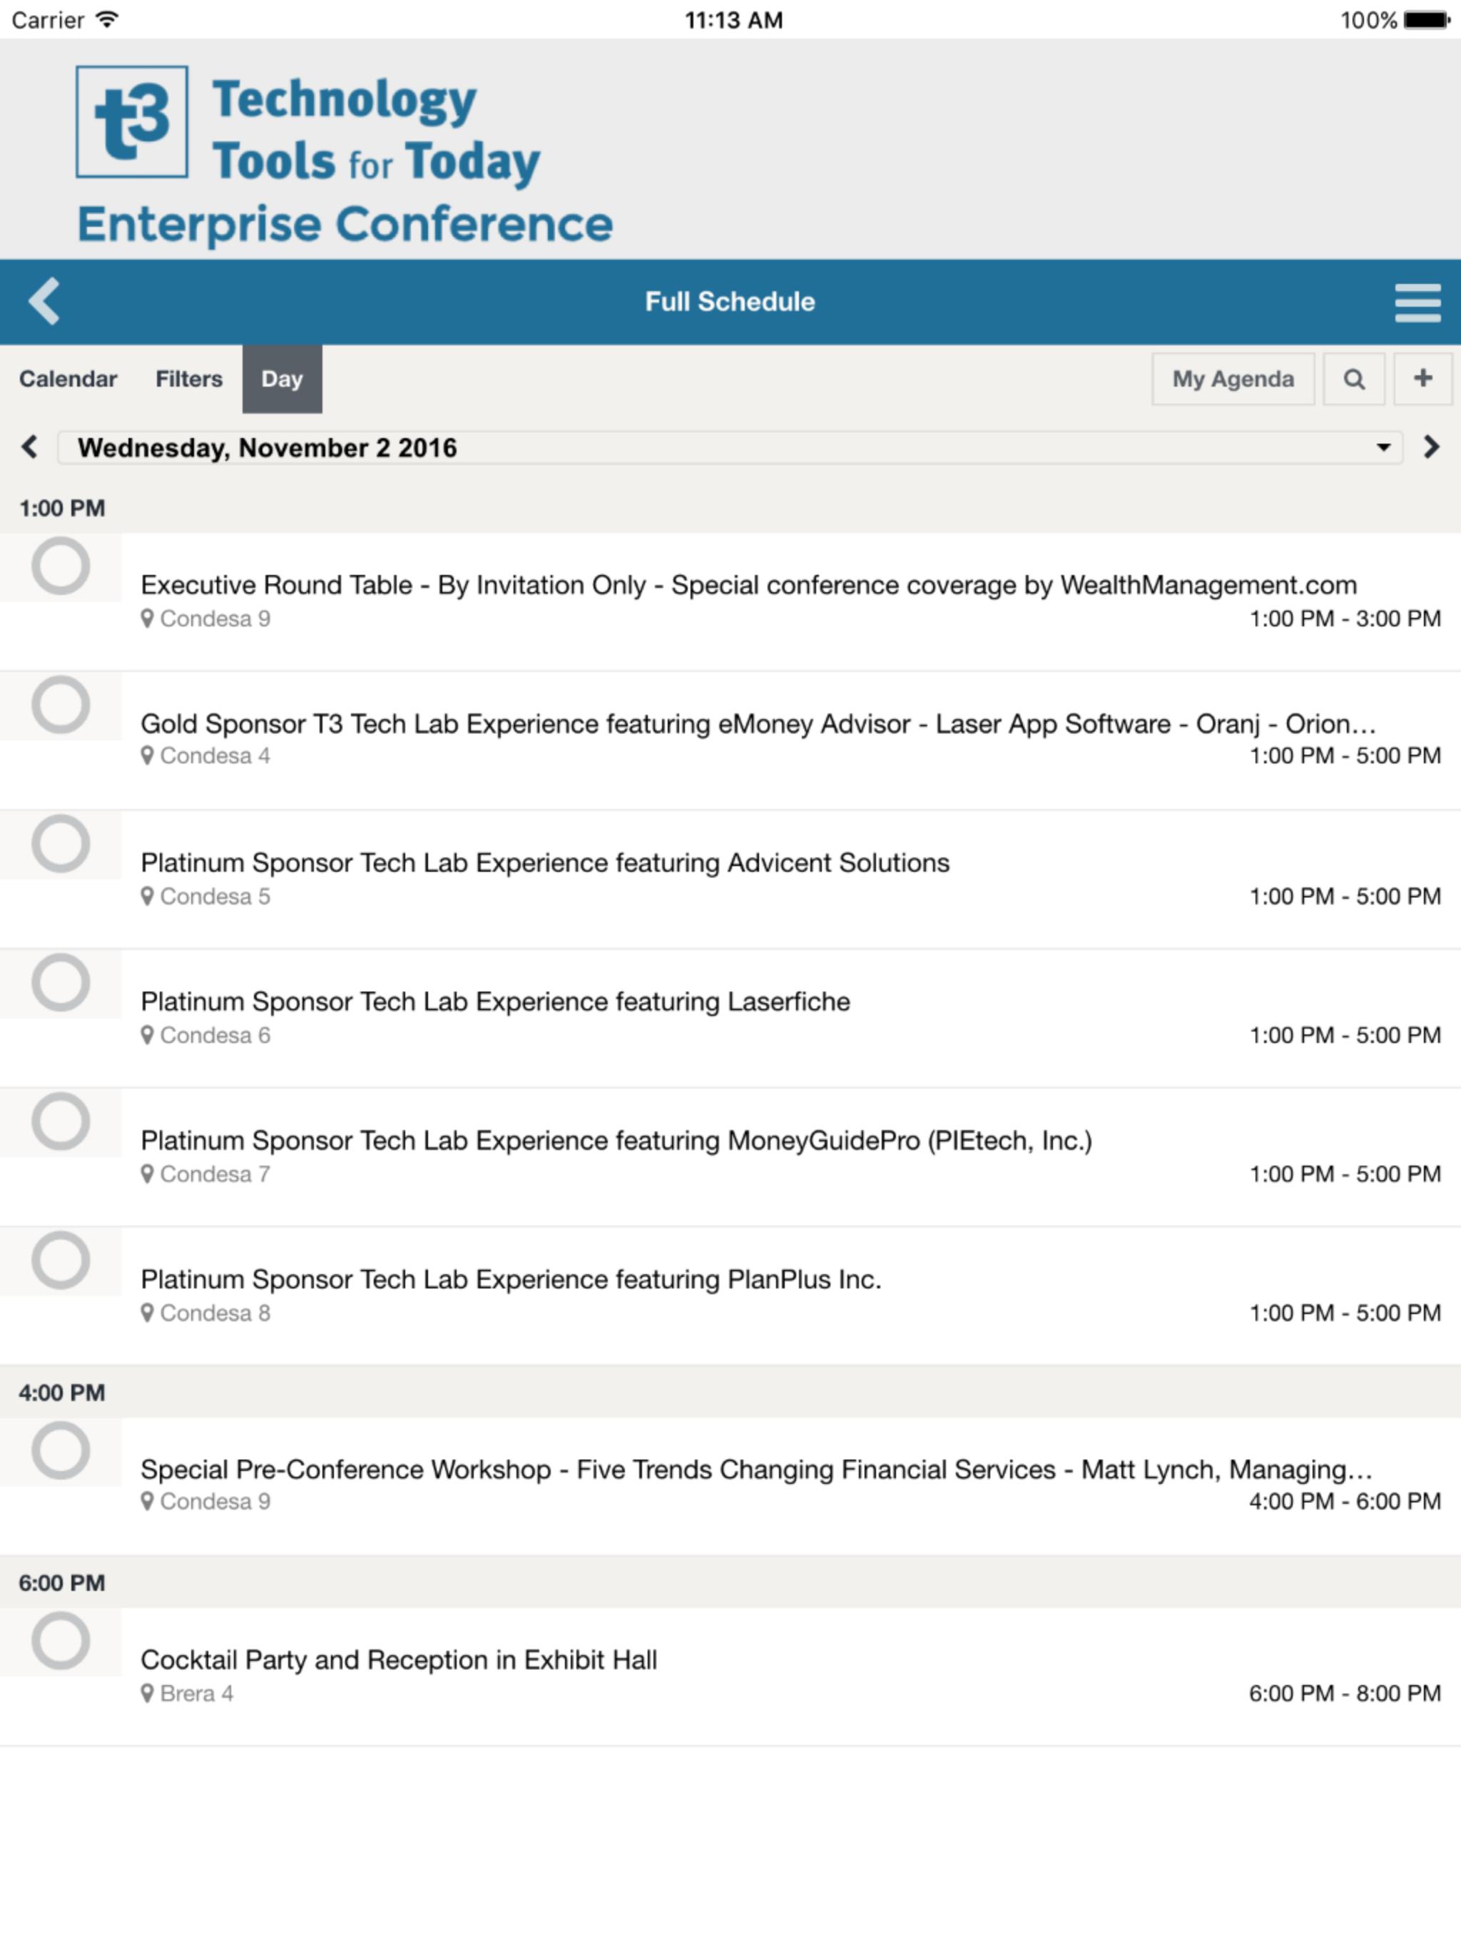Tap the Full Schedule title
This screenshot has height=1949, width=1461.
pyautogui.click(x=730, y=301)
